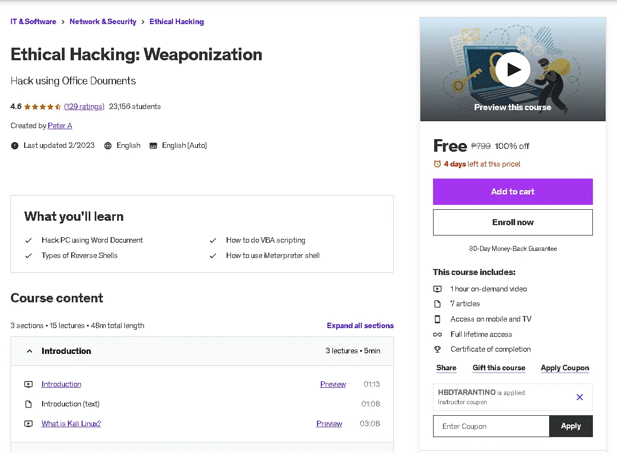Remove the HBDTARANTINO coupon with the X icon
Image resolution: width=617 pixels, height=453 pixels.
pyautogui.click(x=580, y=397)
